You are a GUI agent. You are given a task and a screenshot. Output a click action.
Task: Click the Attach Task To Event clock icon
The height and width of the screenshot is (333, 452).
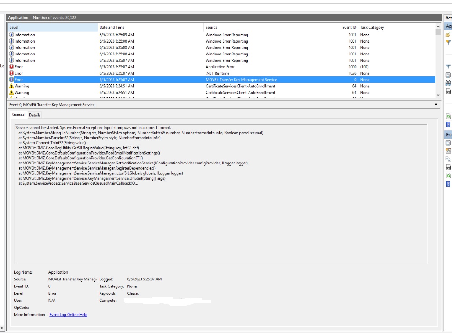click(x=448, y=151)
